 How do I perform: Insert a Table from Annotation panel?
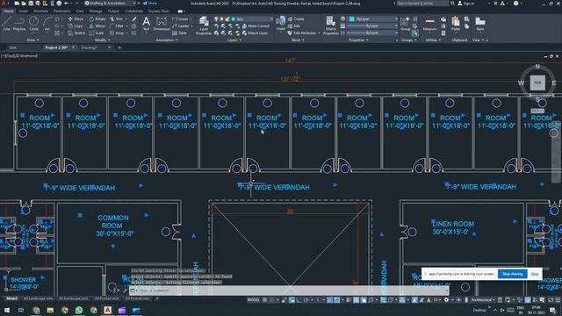pyautogui.click(x=179, y=33)
